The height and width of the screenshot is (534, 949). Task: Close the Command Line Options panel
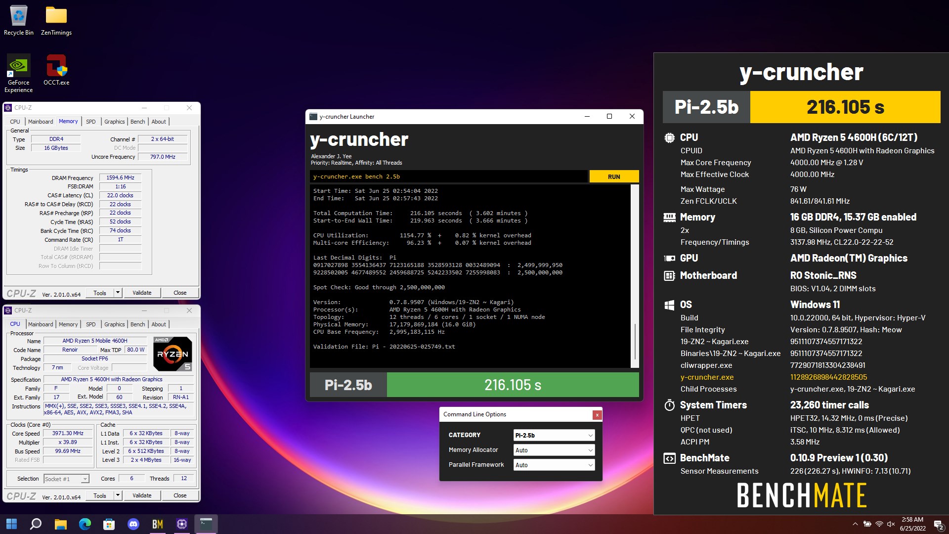tap(597, 415)
